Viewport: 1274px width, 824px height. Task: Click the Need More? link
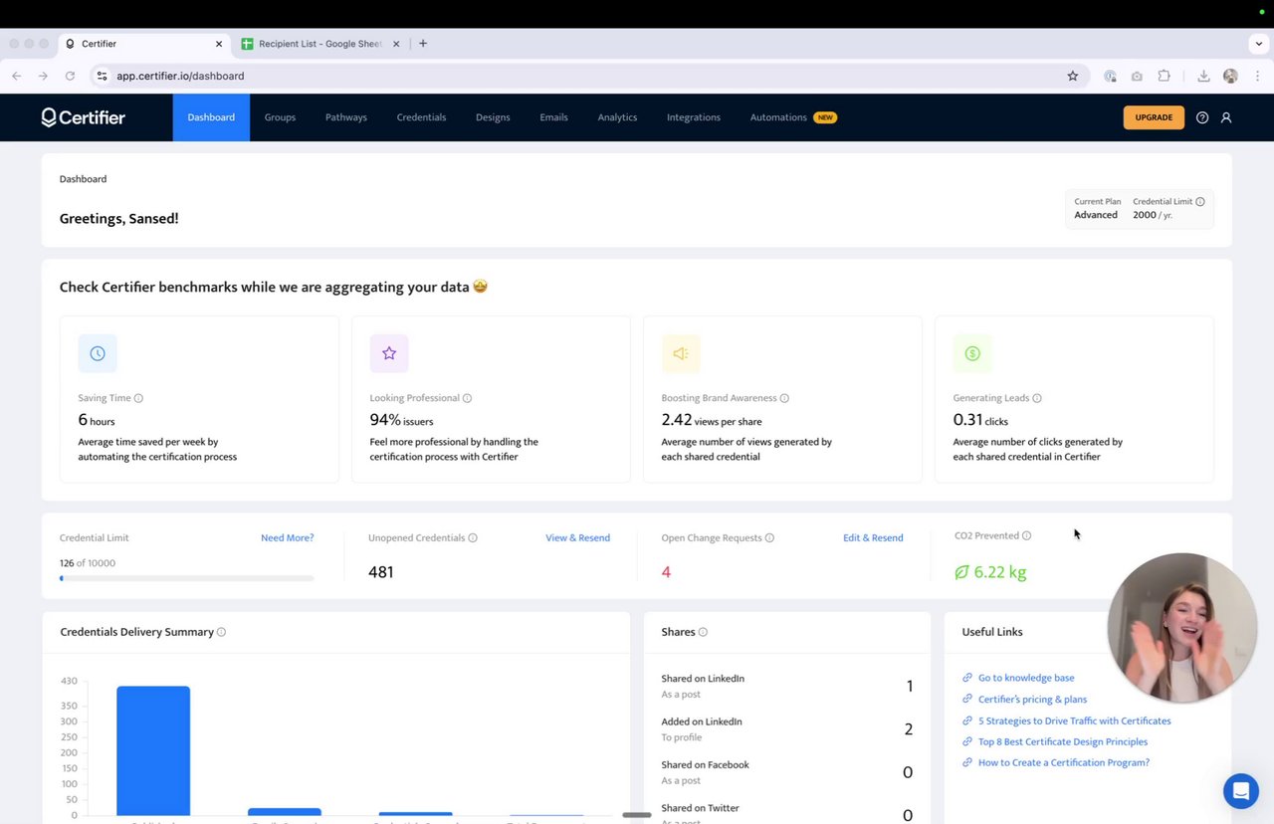287,538
